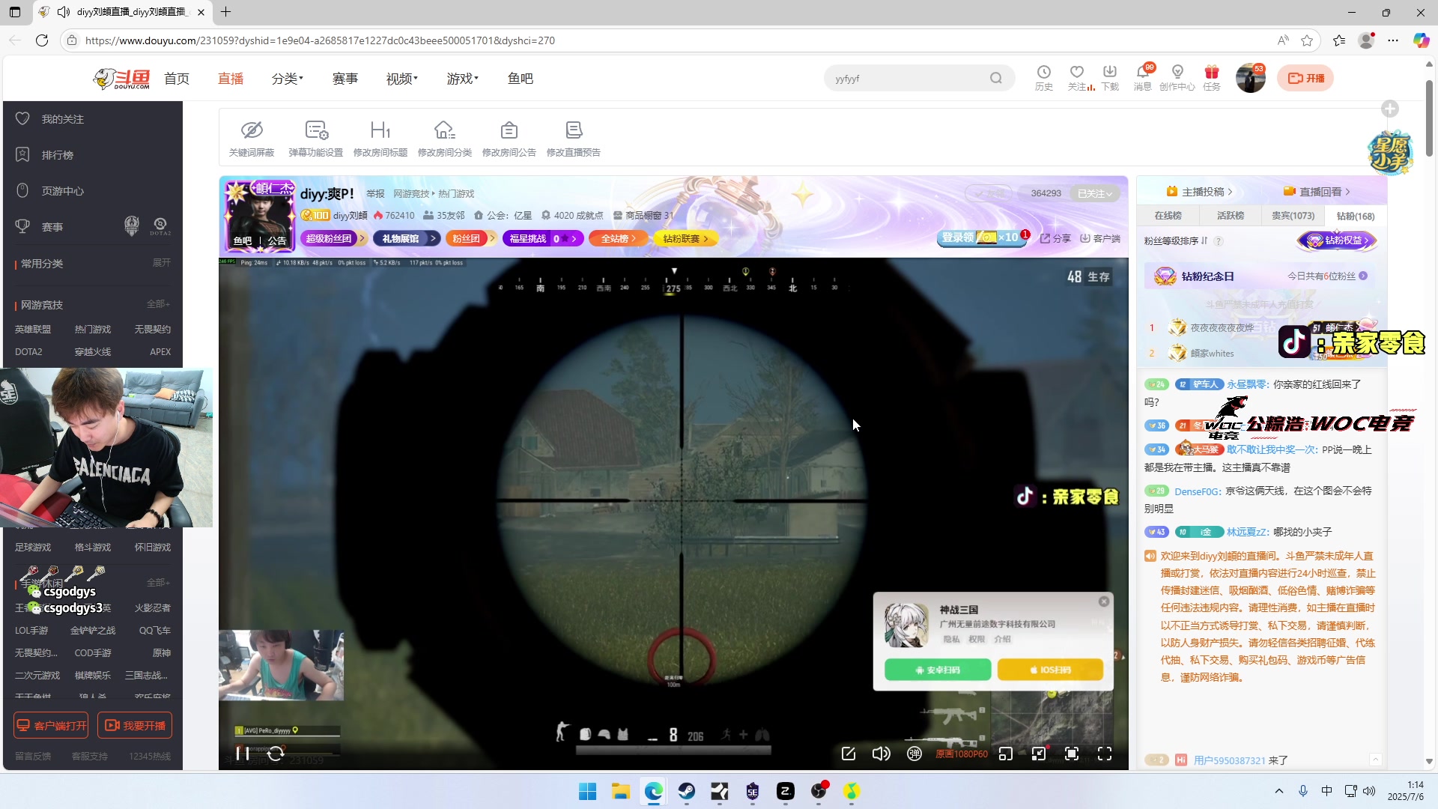Image resolution: width=1438 pixels, height=809 pixels.
Task: Open 修改直播预告 edit stream preview
Action: tap(574, 139)
